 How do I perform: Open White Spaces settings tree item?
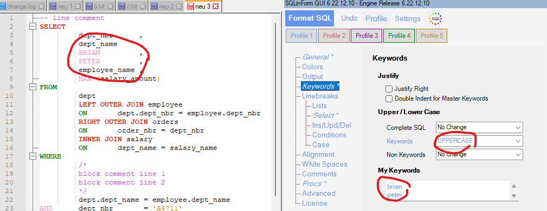324,164
